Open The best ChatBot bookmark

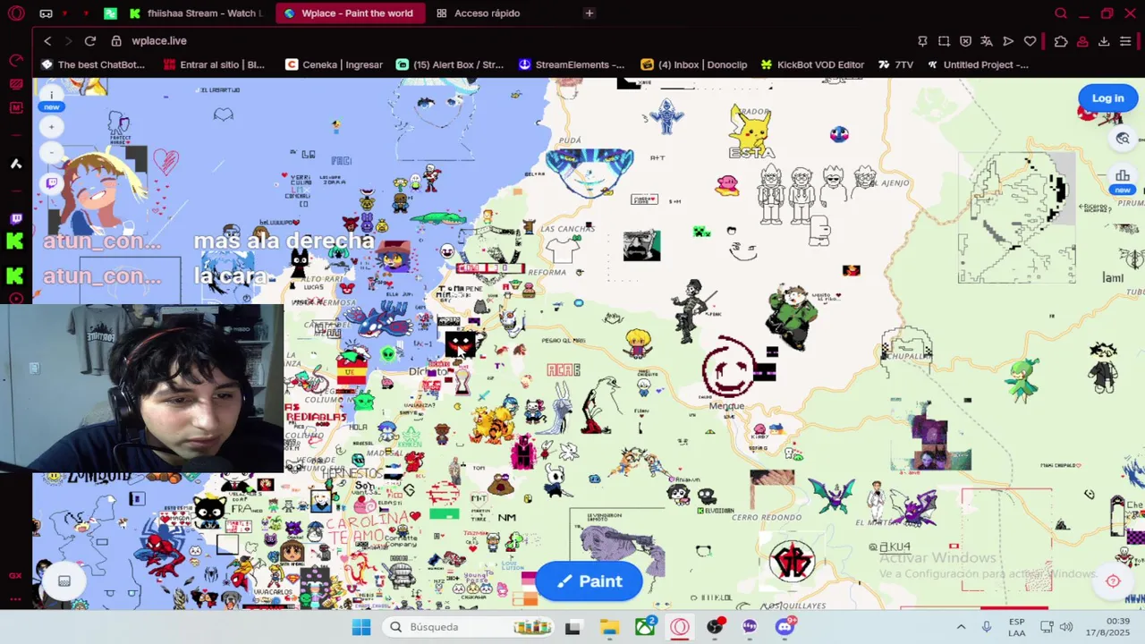point(93,64)
